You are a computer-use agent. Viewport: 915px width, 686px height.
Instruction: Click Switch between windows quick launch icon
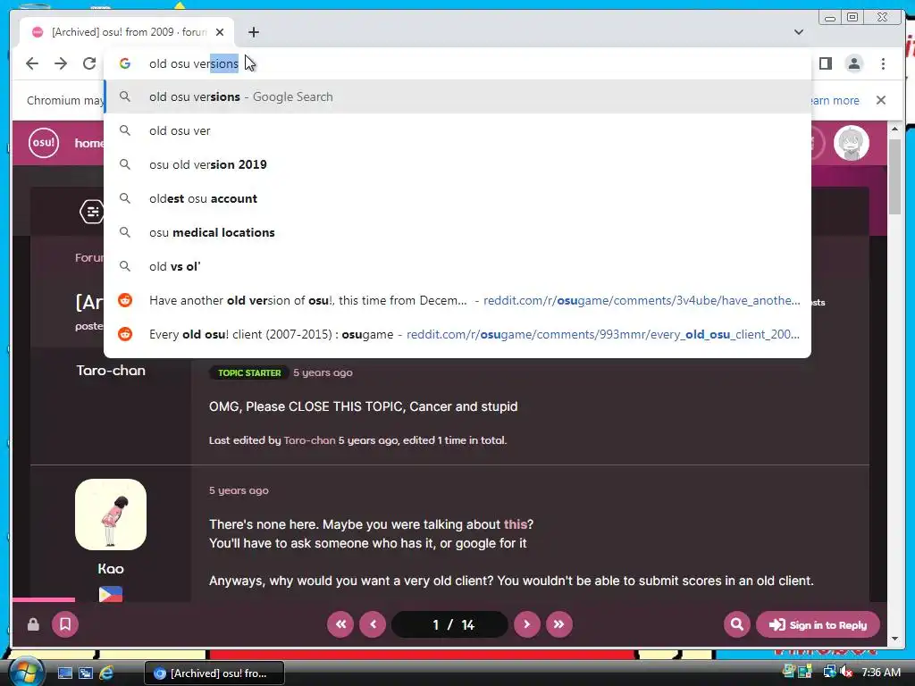[x=85, y=673]
